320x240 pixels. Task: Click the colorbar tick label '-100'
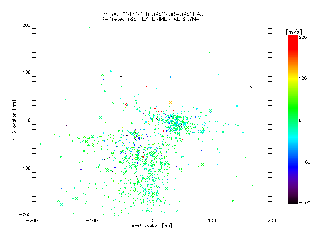(304, 162)
